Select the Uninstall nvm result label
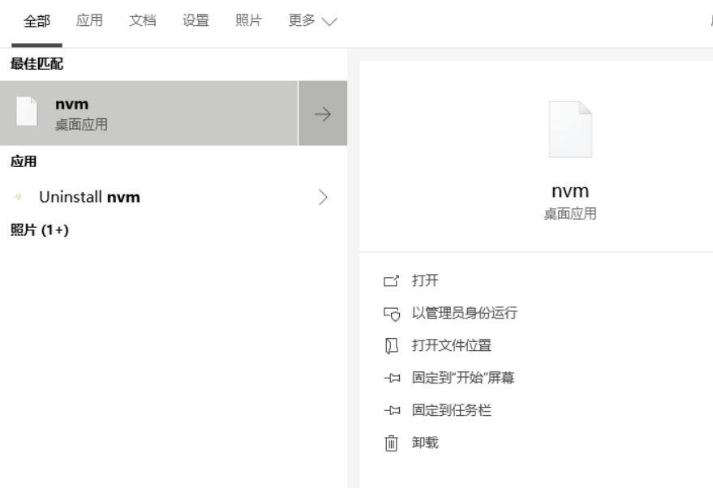713x488 pixels. pyautogui.click(x=89, y=197)
